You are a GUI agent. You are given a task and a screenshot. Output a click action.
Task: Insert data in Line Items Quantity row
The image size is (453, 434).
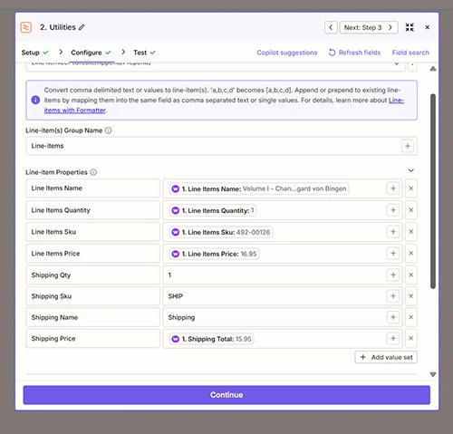pos(393,210)
